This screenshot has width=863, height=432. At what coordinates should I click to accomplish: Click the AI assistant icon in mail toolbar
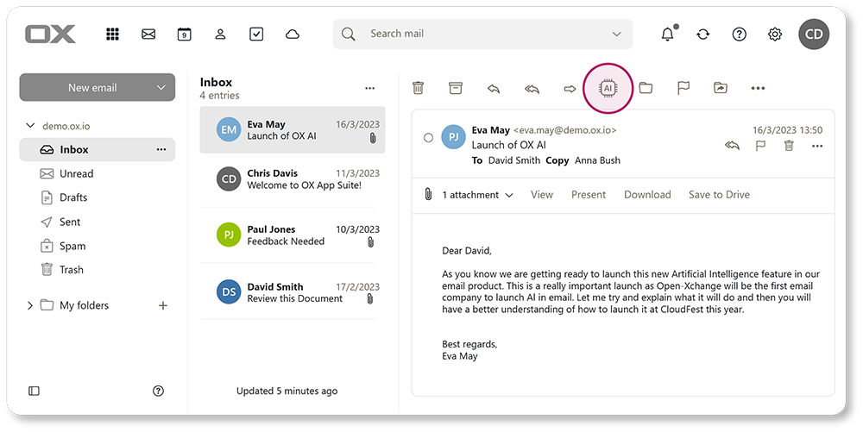pos(608,88)
